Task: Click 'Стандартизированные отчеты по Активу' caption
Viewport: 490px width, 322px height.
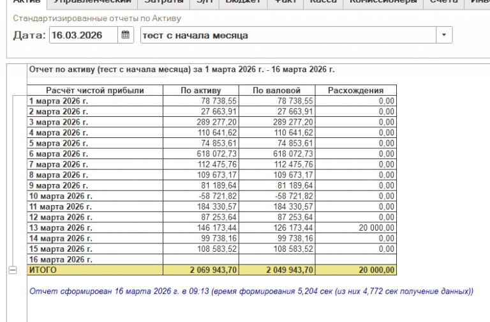Action: click(97, 19)
